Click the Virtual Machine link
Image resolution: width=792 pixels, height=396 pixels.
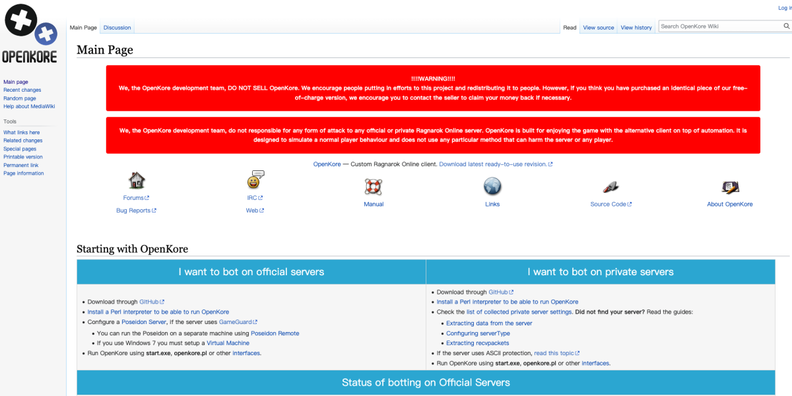tap(228, 343)
